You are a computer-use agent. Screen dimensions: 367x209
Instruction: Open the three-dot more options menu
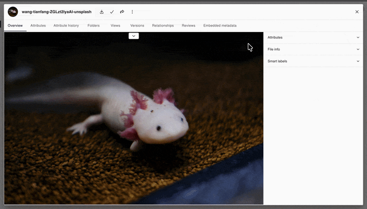[132, 12]
